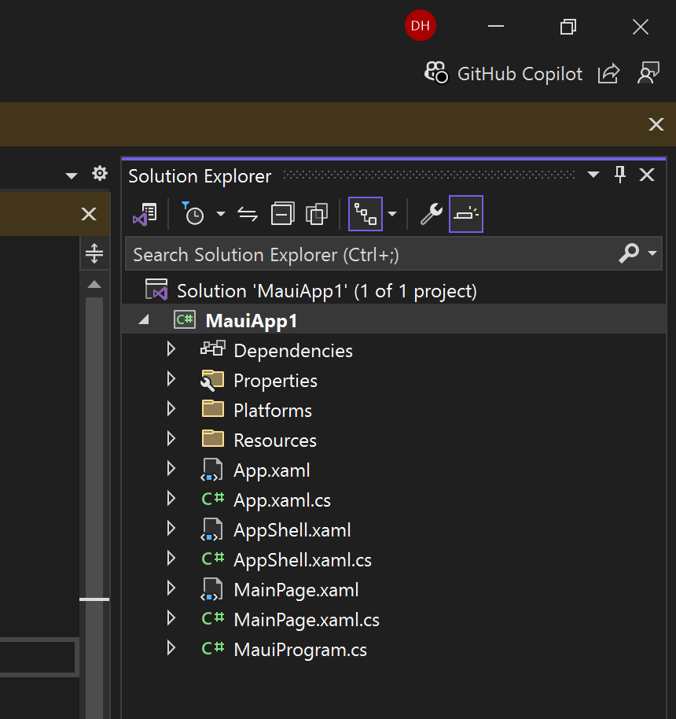
Task: Click Sync with Active Document icon
Action: point(248,214)
